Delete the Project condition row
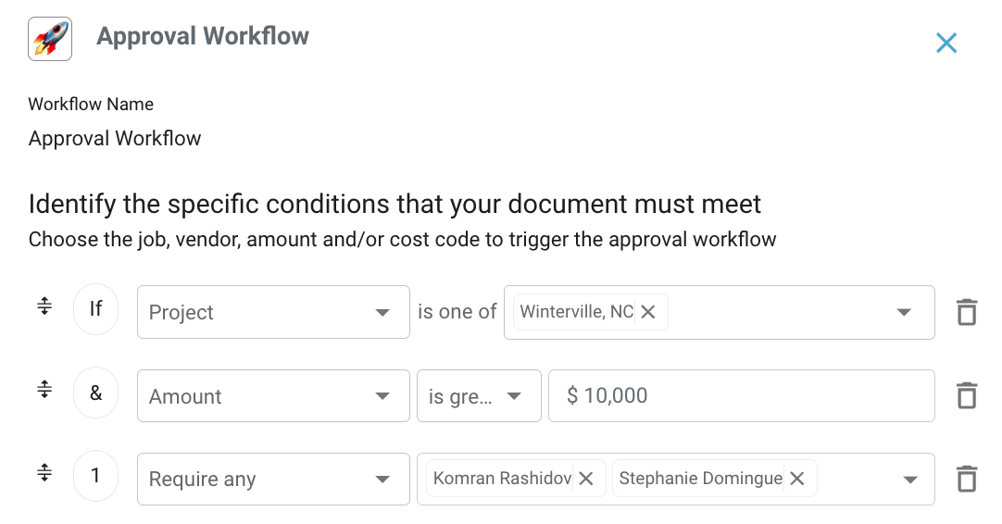This screenshot has width=1002, height=524. click(x=966, y=312)
